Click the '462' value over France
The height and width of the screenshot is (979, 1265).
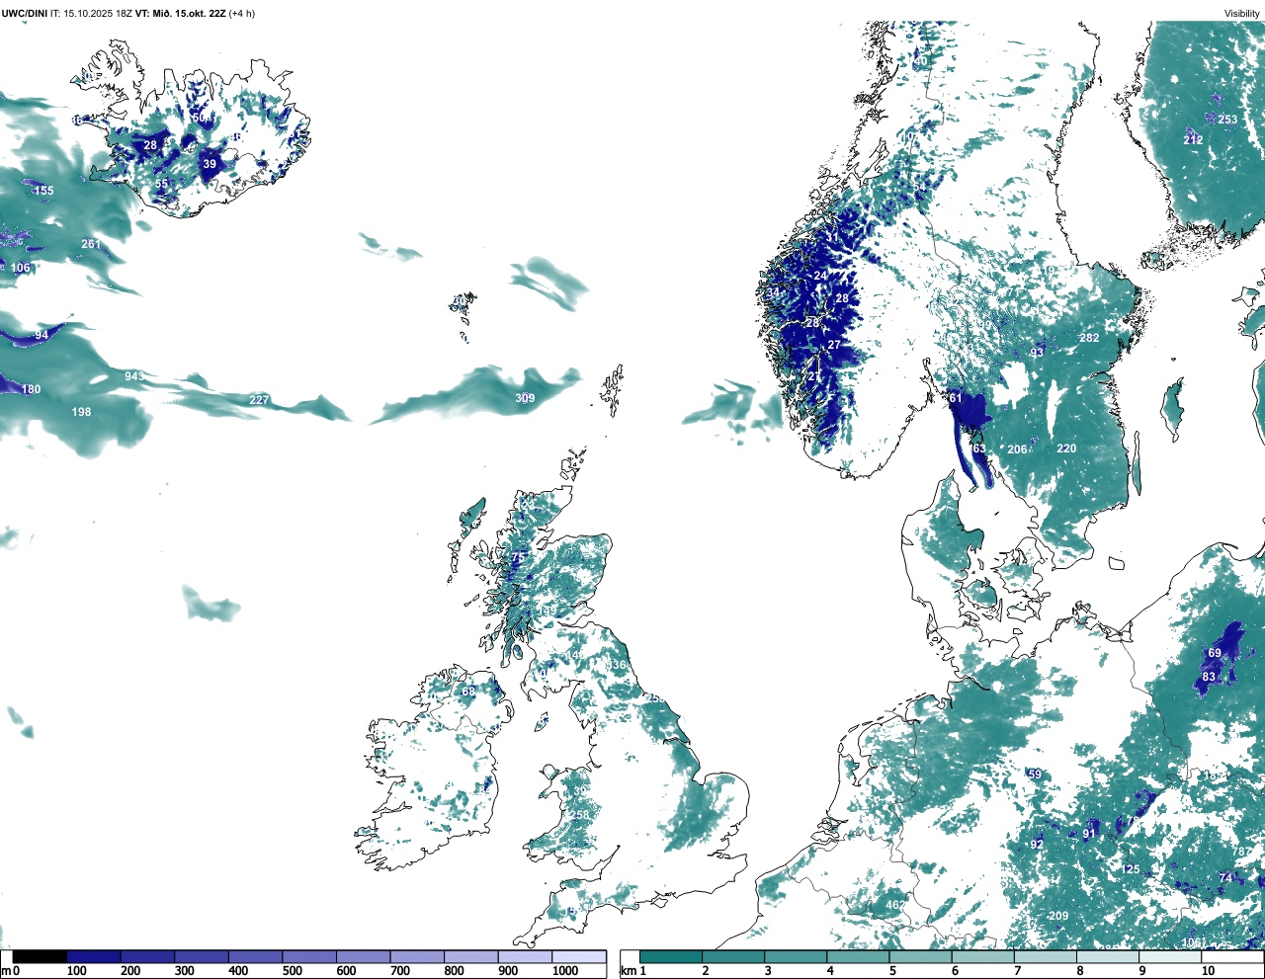[x=894, y=905]
